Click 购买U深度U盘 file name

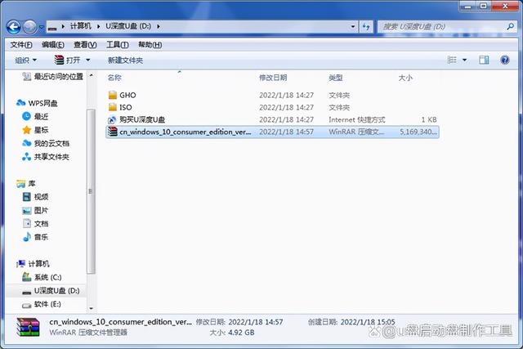[x=142, y=119]
